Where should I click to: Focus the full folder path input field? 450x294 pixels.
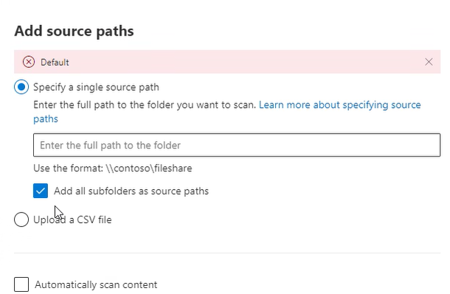point(237,145)
